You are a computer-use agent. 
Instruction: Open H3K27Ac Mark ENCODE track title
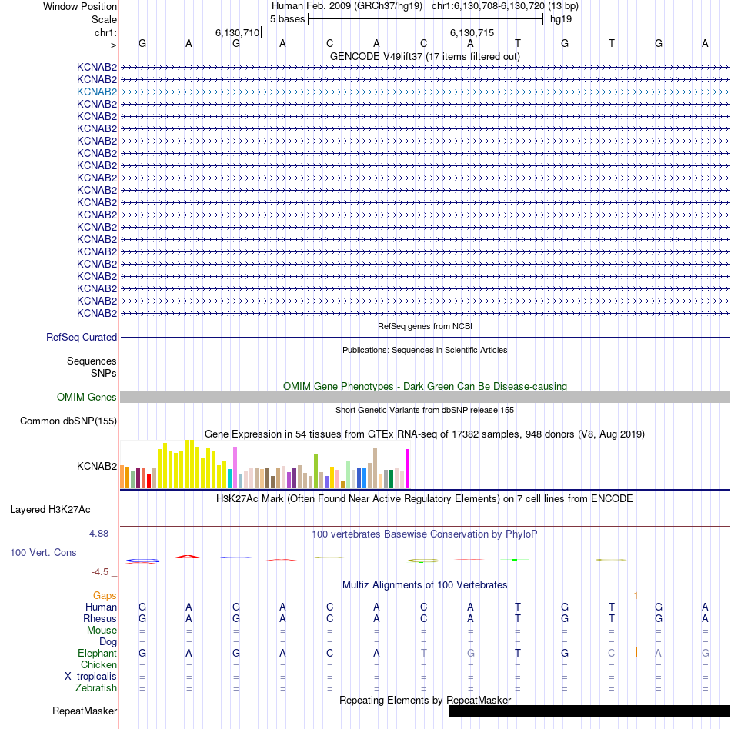tap(425, 499)
